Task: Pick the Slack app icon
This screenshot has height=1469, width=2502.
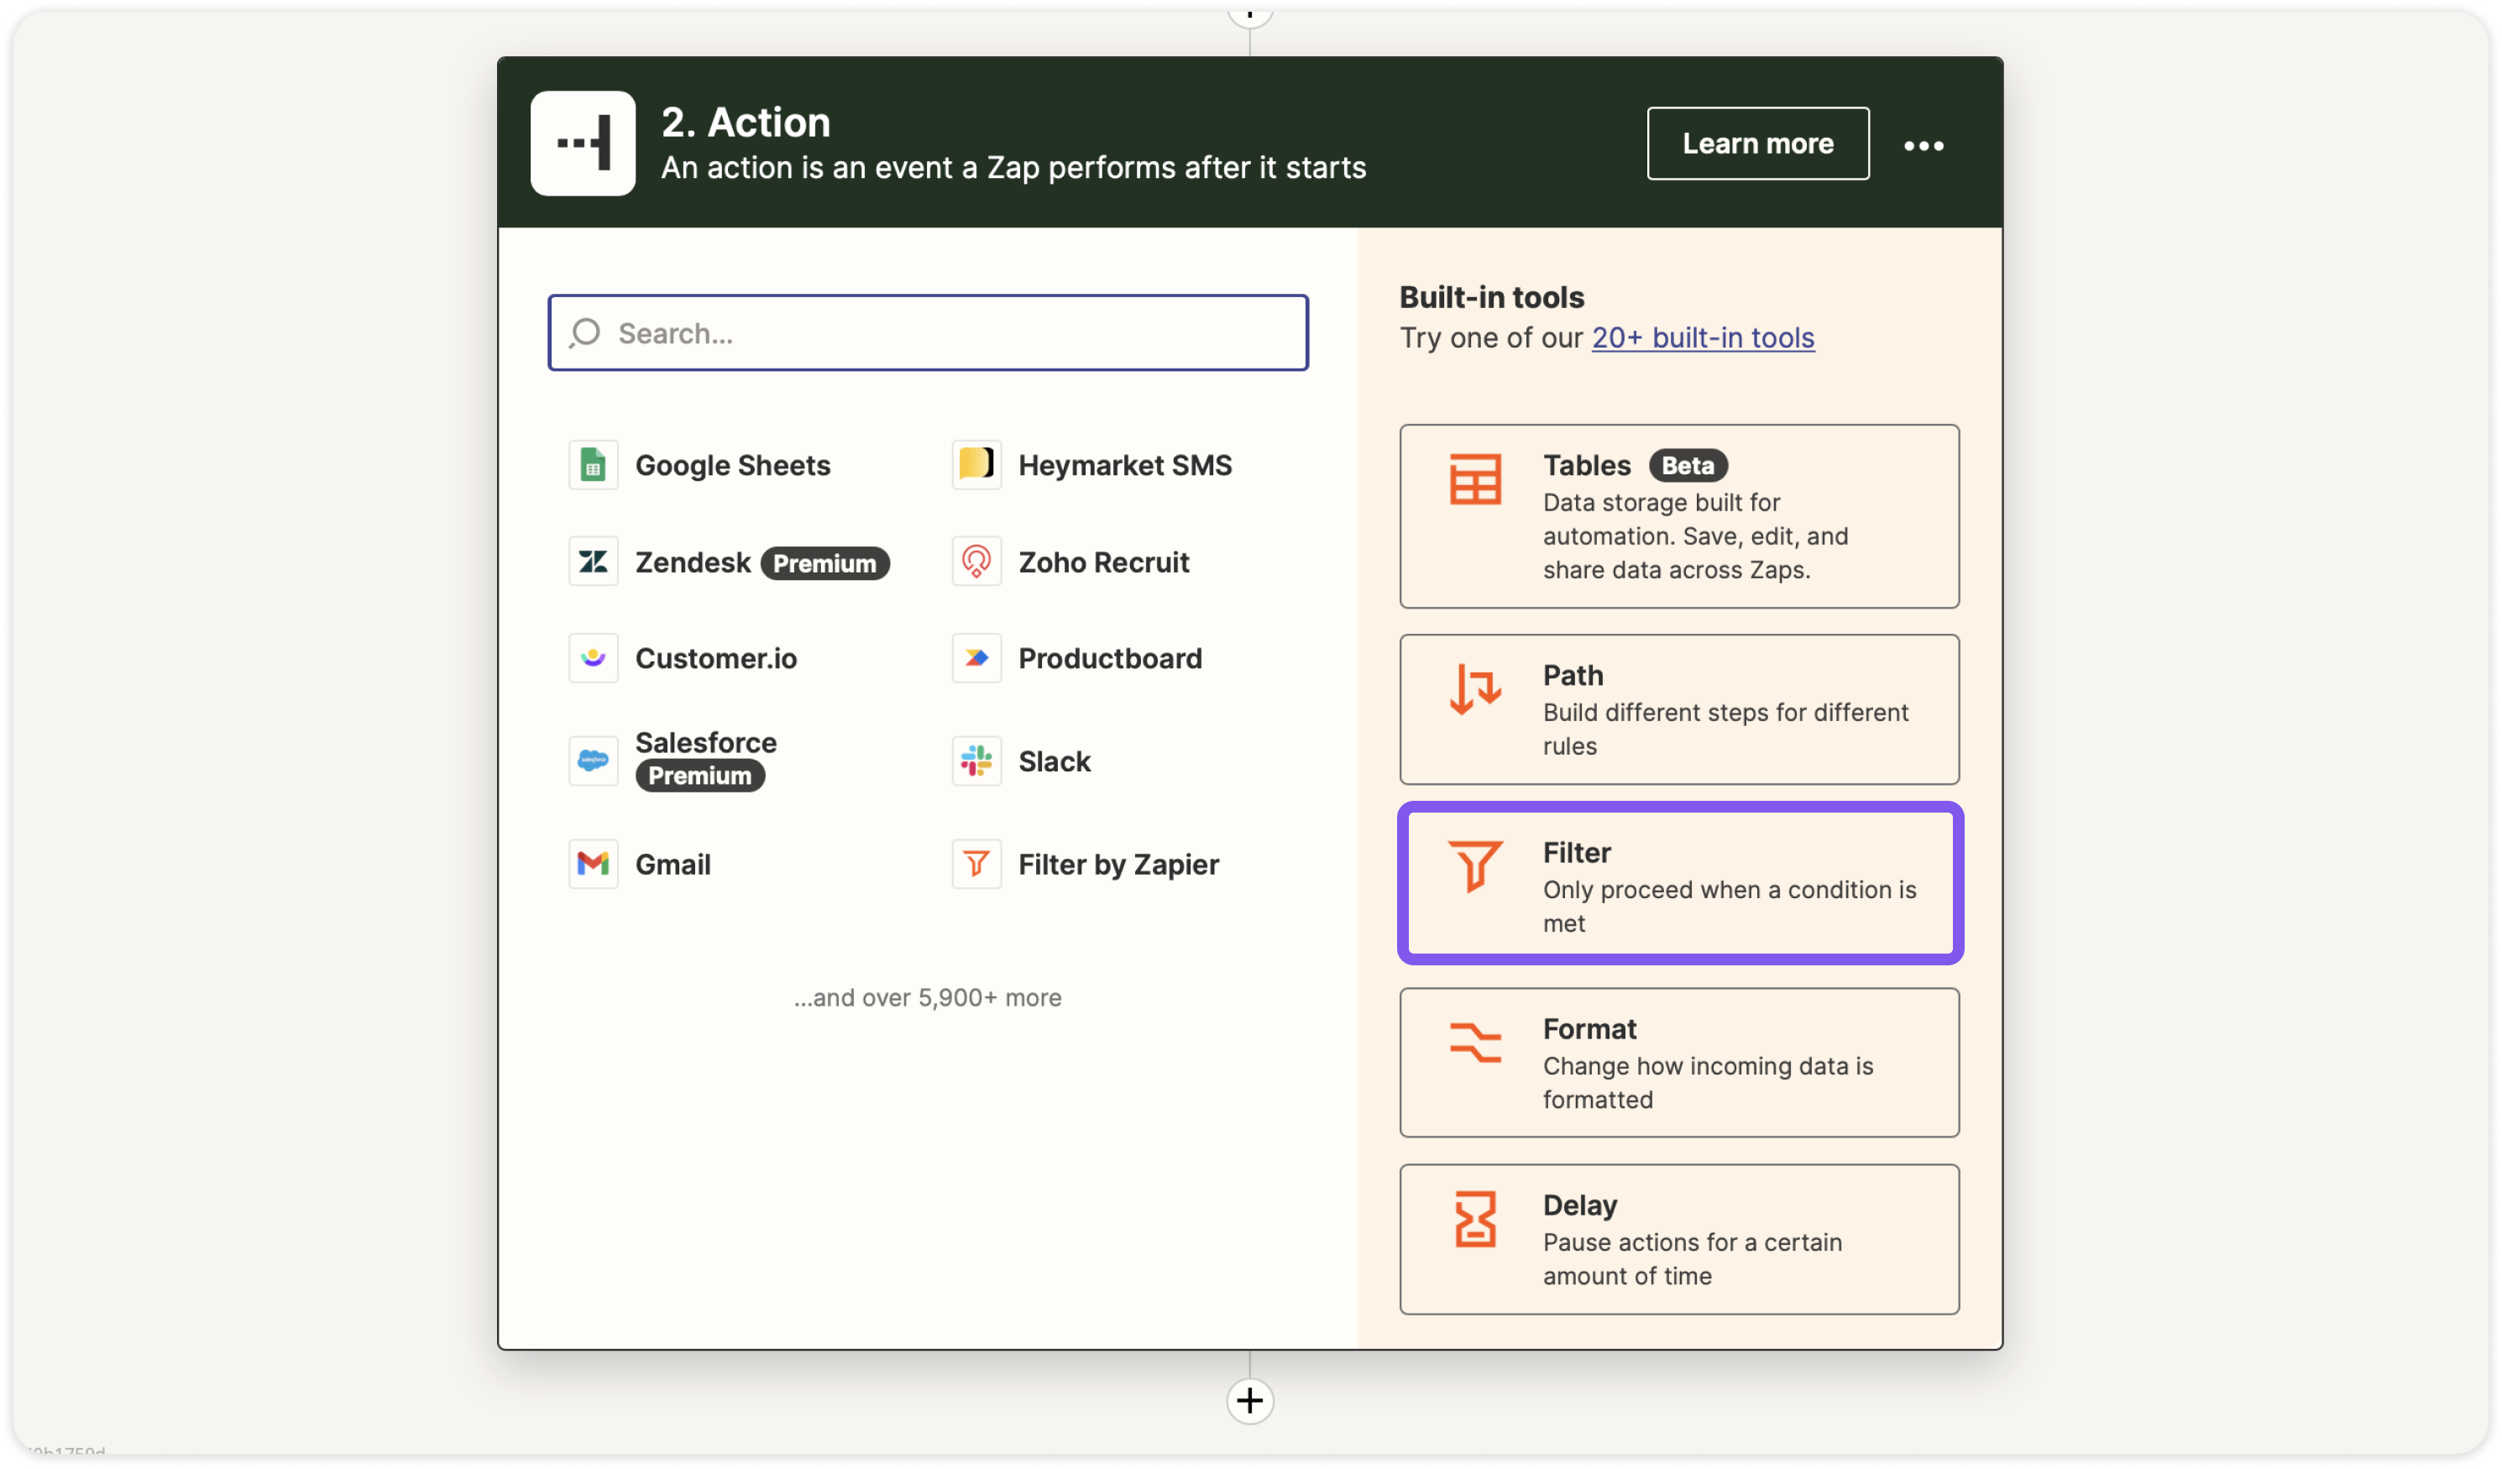Action: click(976, 761)
